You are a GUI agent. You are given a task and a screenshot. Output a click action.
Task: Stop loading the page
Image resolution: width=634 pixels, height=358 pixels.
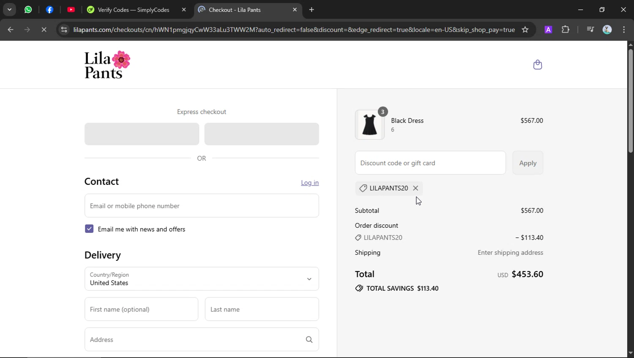click(44, 30)
